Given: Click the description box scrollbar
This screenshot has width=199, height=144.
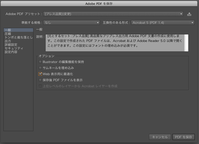Looking at the screenshot, I should coord(186,43).
